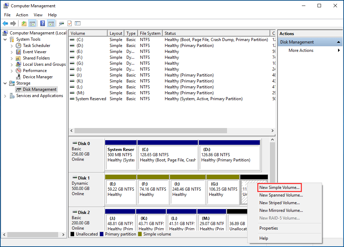
Task: Click the Disk 1 drive icon
Action: (x=75, y=177)
